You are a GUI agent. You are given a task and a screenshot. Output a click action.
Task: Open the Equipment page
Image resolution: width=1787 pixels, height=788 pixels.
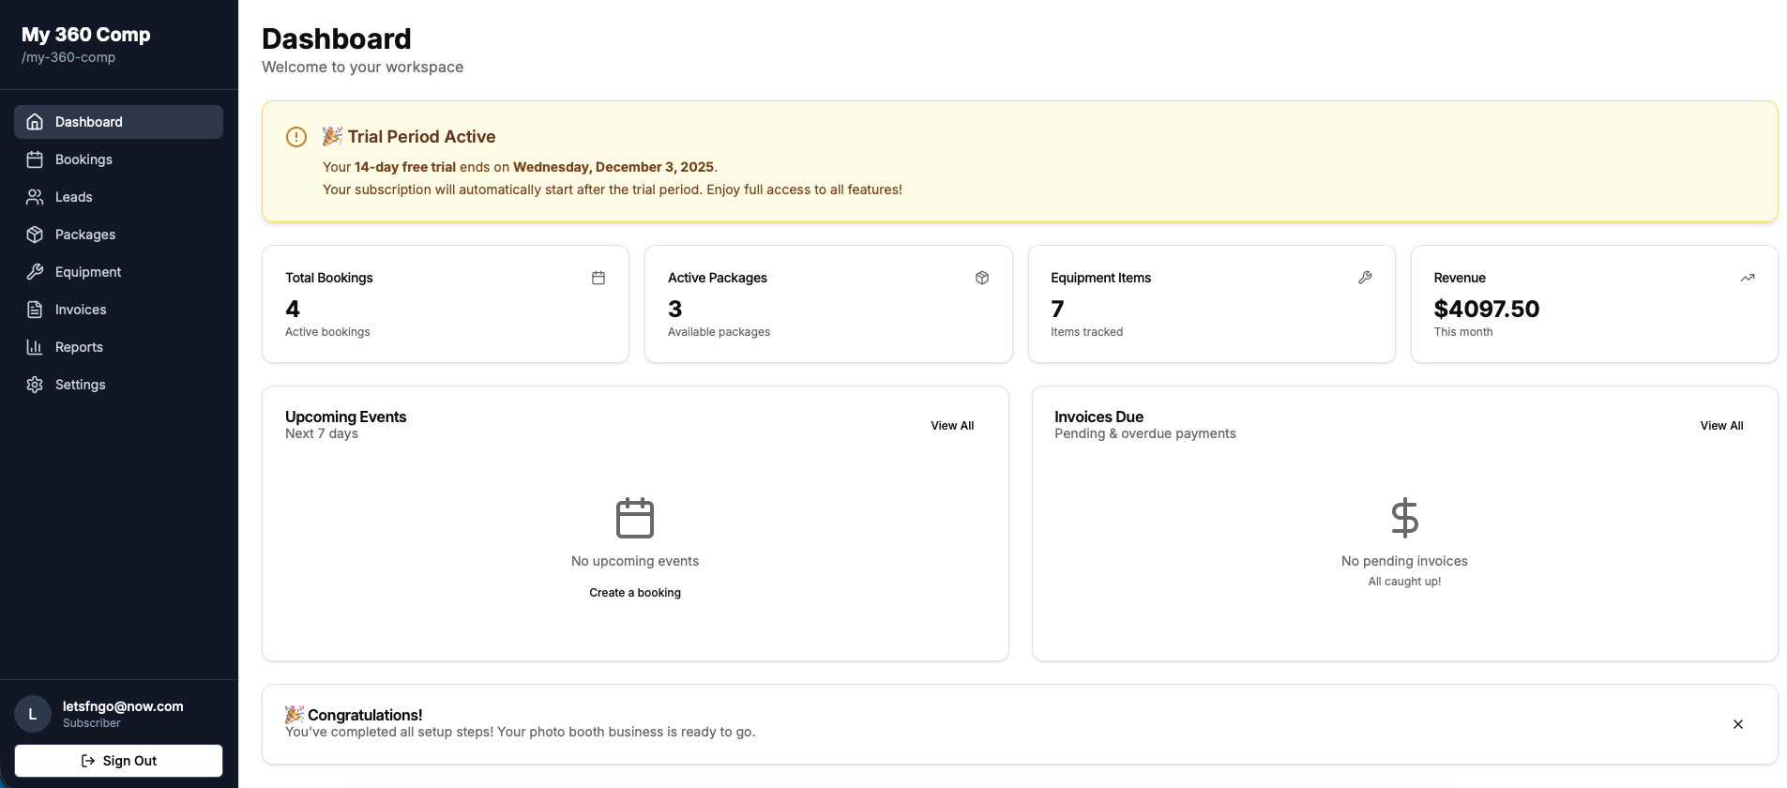(118, 272)
